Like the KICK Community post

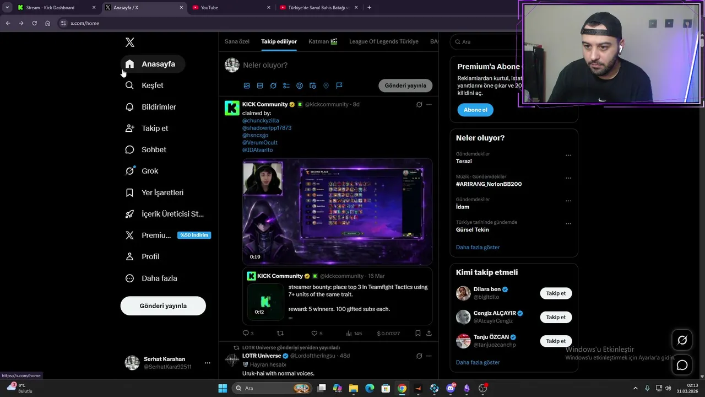[x=317, y=333]
